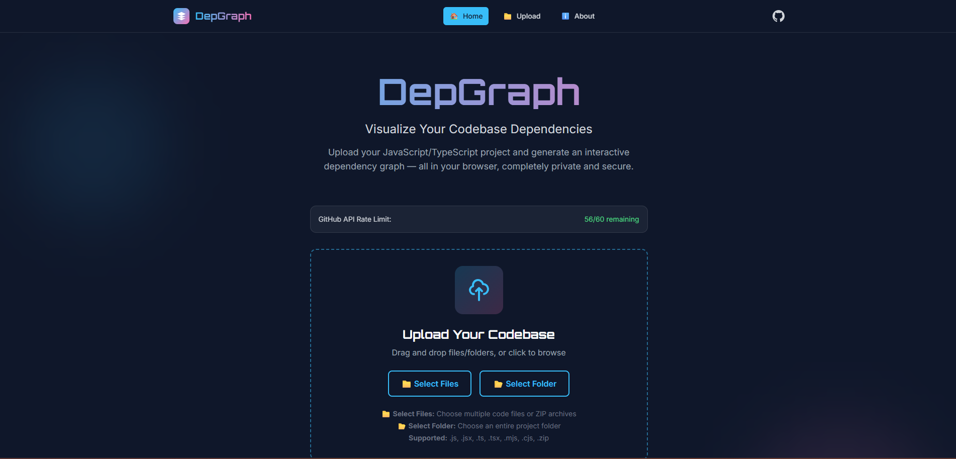Viewport: 956px width, 459px height.
Task: Open the About nav tab
Action: pos(578,16)
